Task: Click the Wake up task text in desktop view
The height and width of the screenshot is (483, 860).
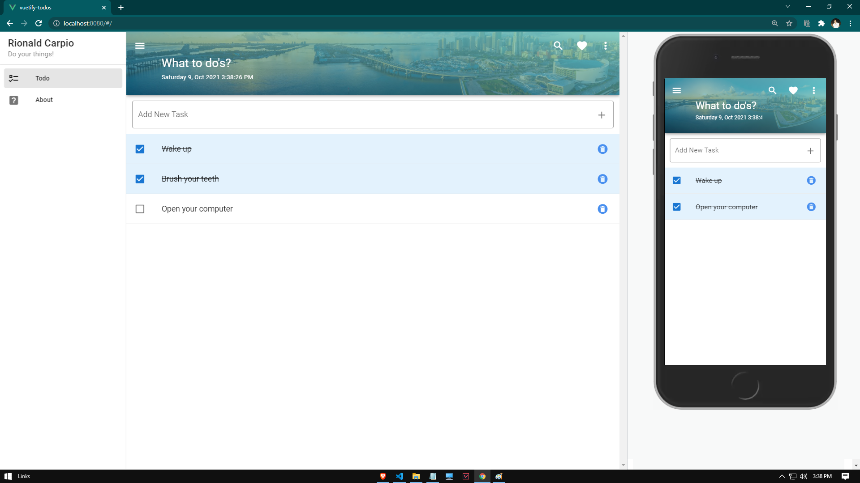Action: [x=176, y=149]
